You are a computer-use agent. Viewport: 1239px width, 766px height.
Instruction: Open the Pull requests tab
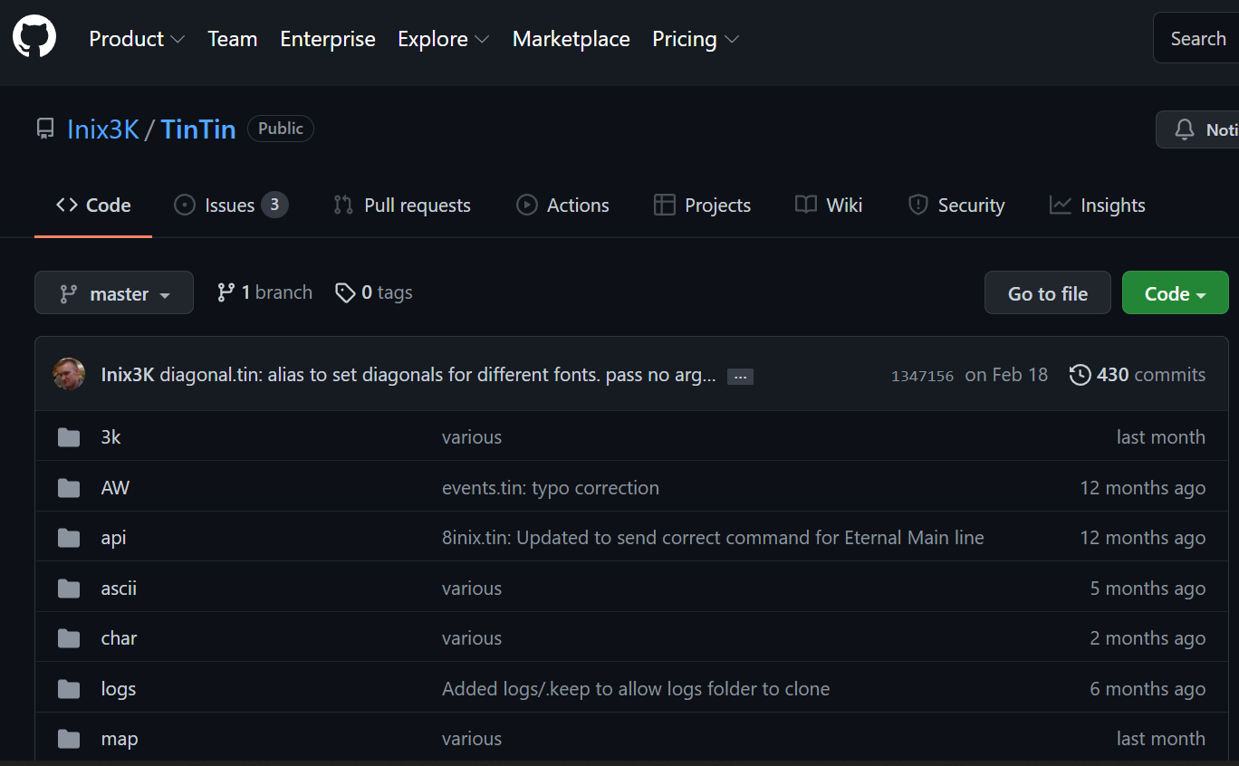(402, 206)
